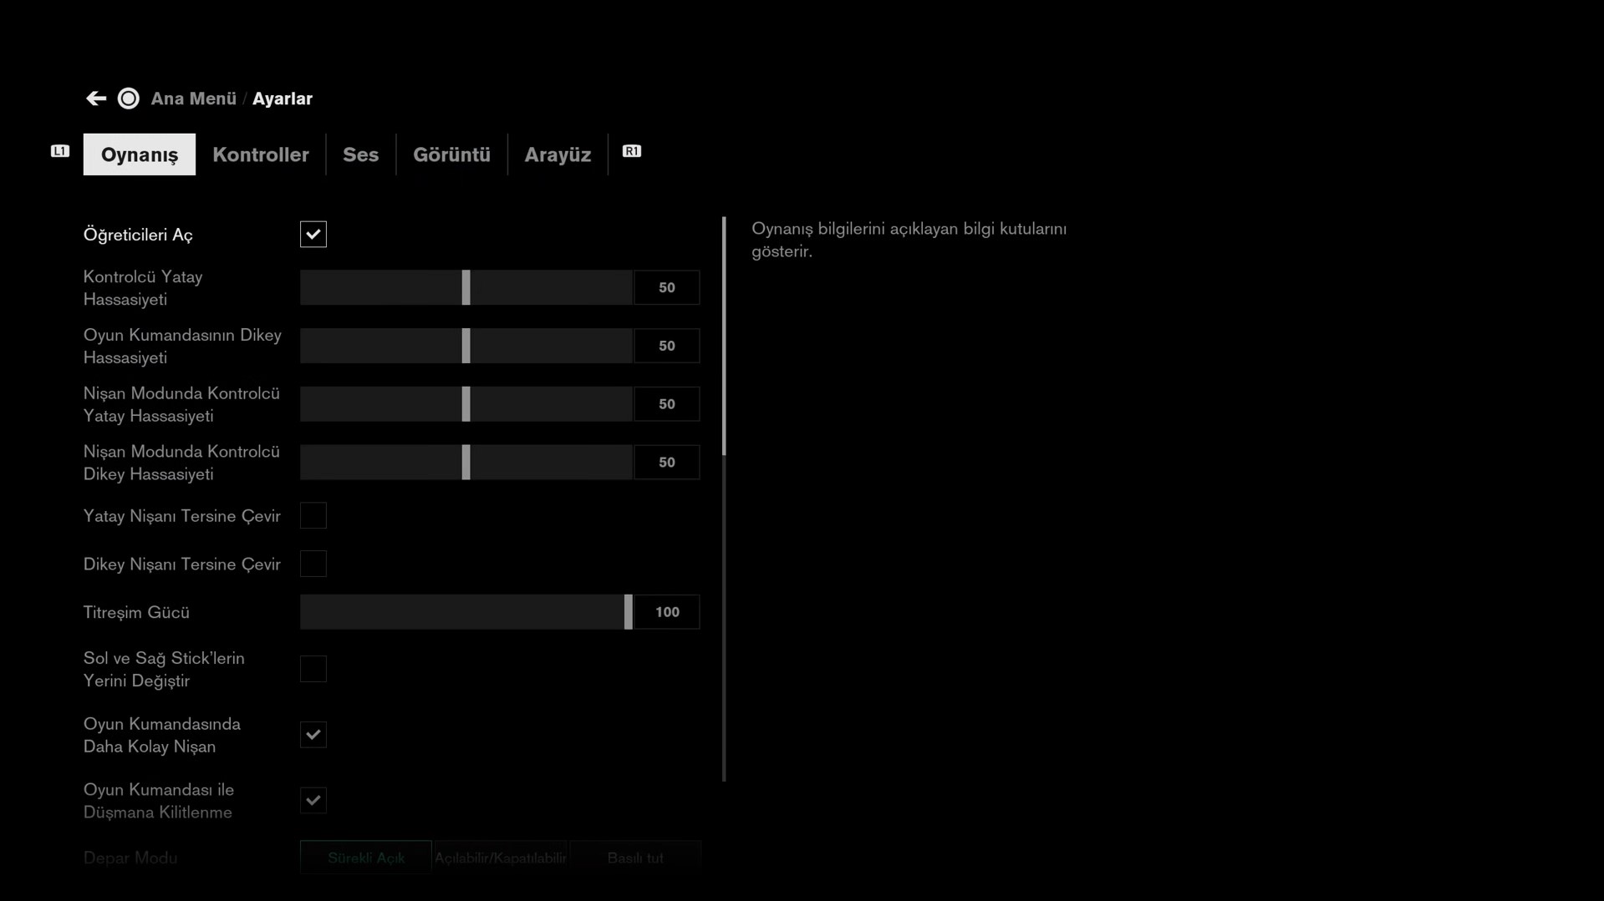Select Sürekli Açık for Depar Modu

pyautogui.click(x=366, y=858)
